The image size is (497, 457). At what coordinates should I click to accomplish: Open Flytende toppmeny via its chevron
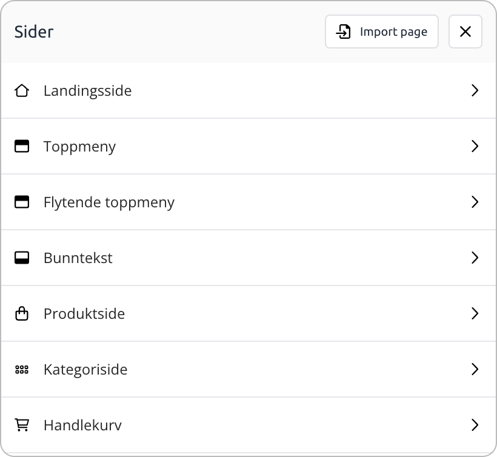point(475,202)
